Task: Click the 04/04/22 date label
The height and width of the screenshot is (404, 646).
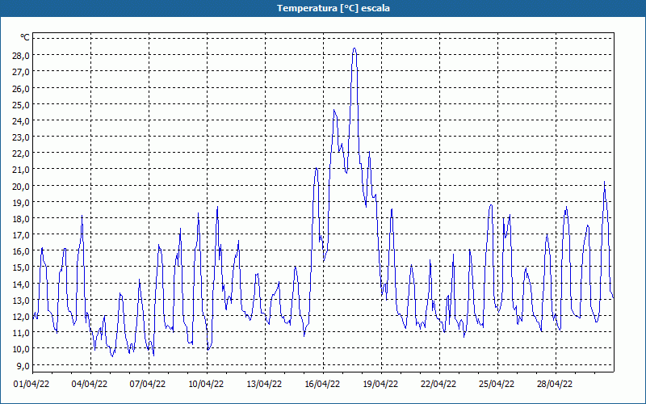Action: (90, 384)
